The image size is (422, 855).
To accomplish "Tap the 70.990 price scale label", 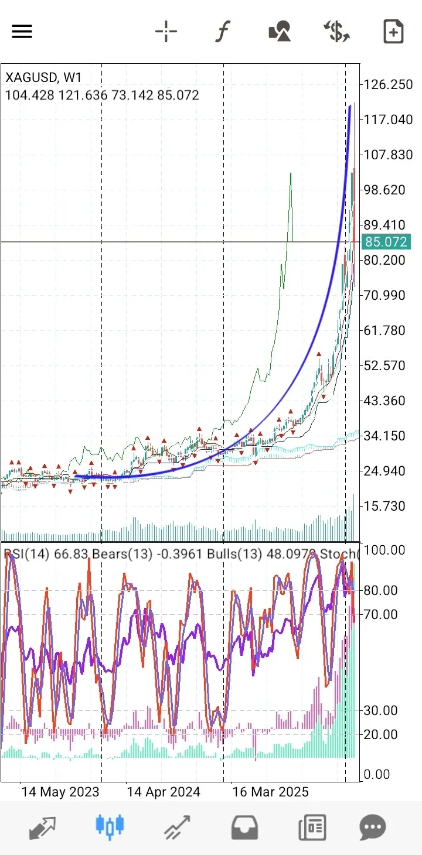I will [x=384, y=295].
